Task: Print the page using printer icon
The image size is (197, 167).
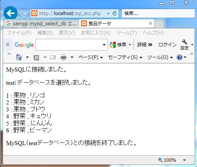Action: click(x=64, y=57)
